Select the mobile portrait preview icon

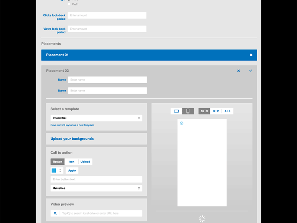188,111
